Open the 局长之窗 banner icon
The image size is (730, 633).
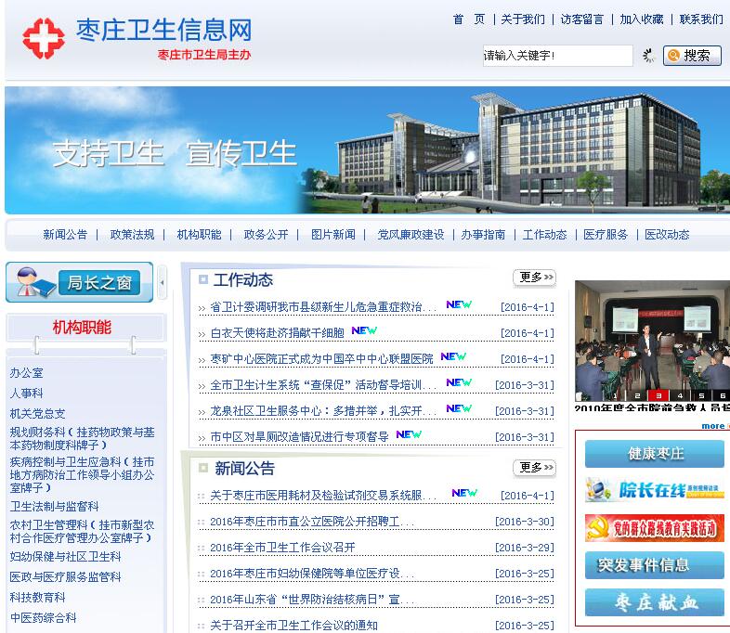click(79, 282)
